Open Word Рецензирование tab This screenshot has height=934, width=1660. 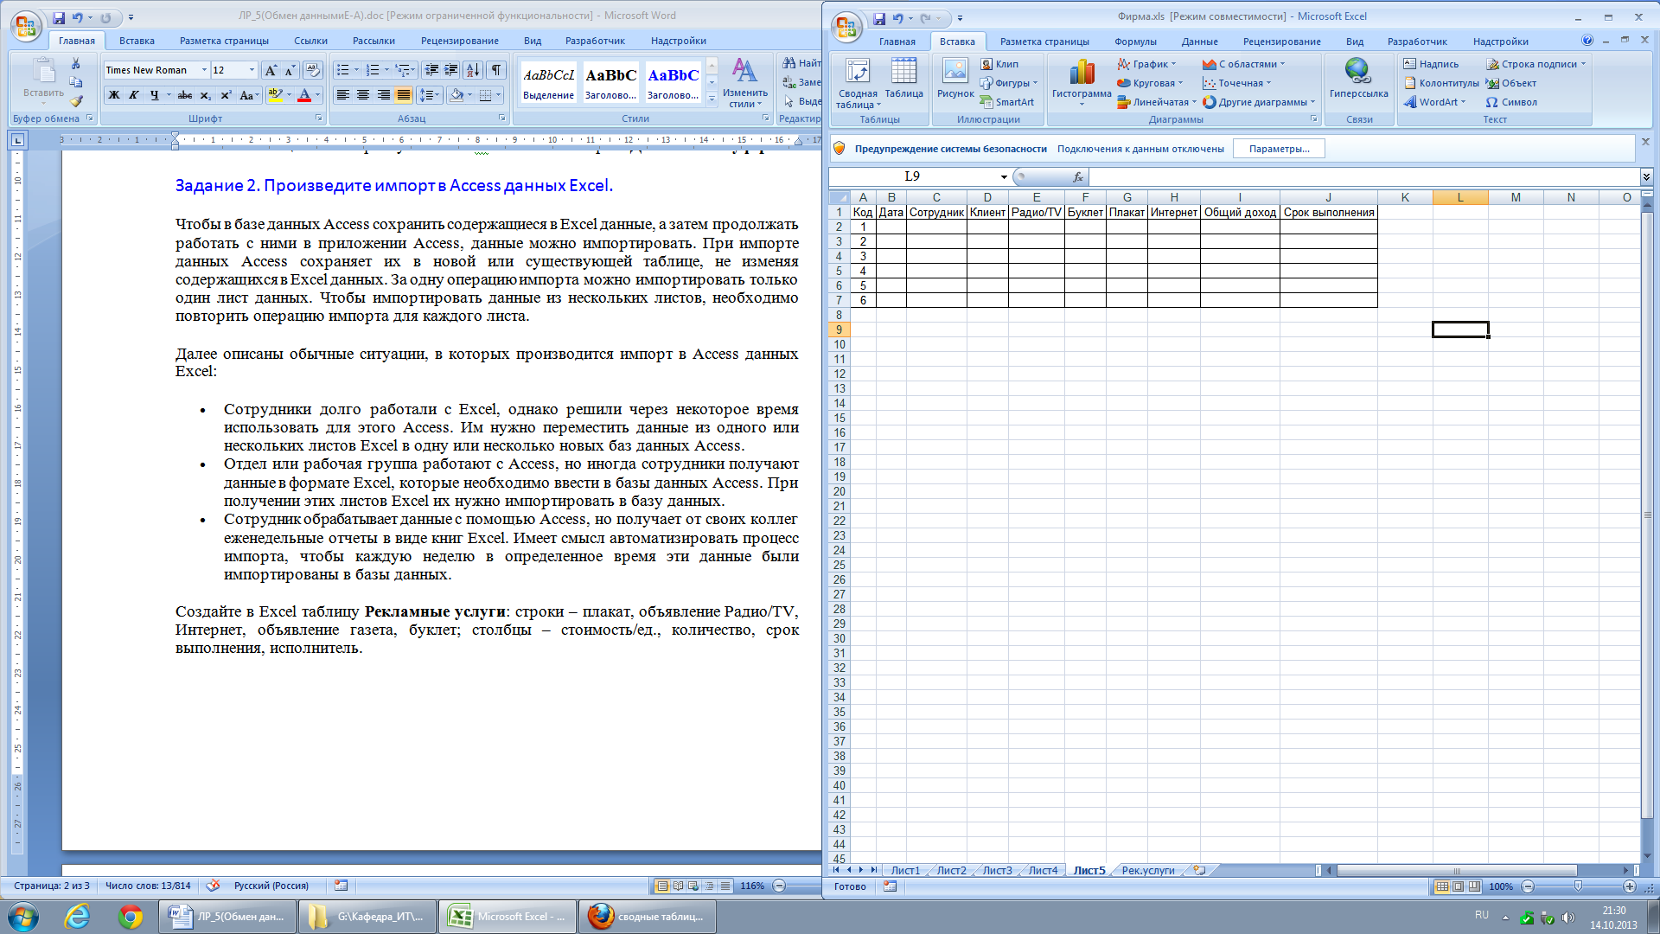[x=459, y=41]
